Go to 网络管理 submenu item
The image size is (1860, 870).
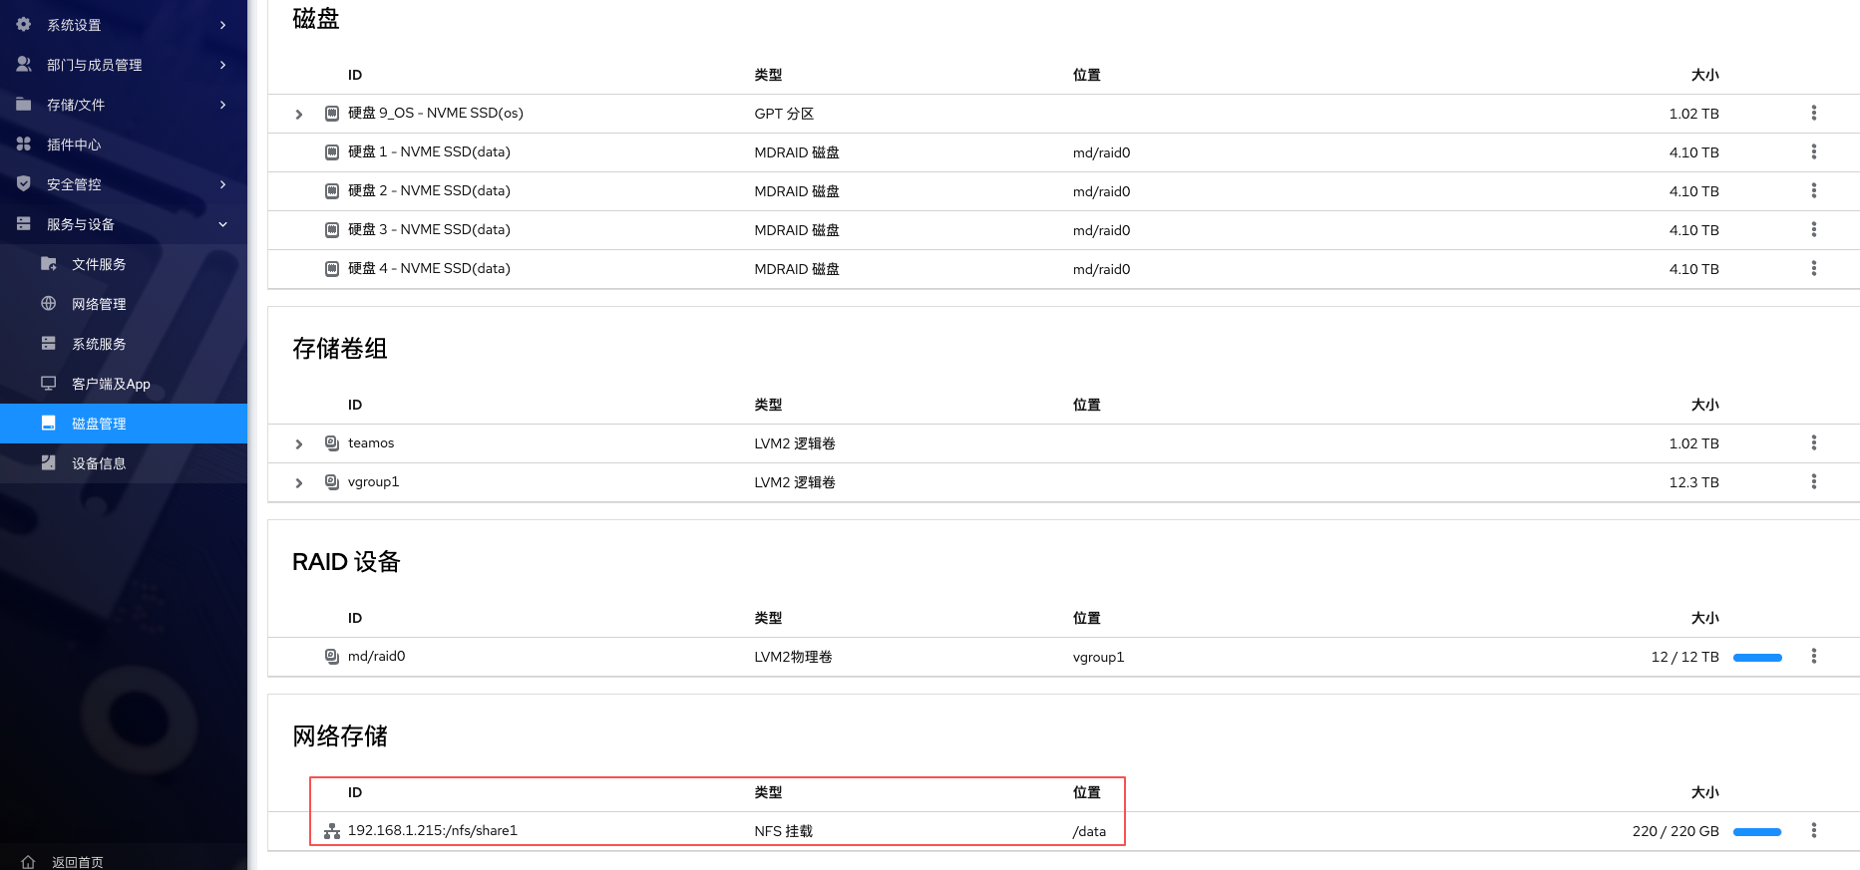124,304
